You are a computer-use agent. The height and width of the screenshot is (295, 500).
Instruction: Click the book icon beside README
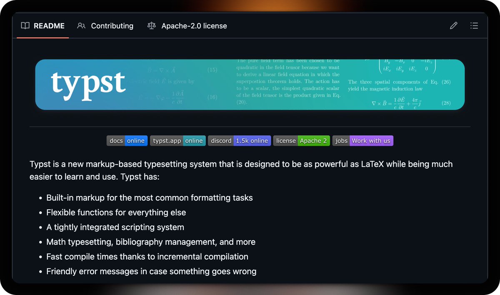[25, 26]
